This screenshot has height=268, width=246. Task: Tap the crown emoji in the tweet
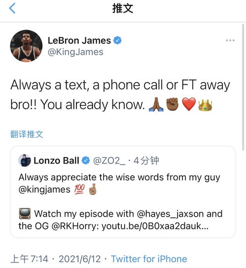coord(205,105)
